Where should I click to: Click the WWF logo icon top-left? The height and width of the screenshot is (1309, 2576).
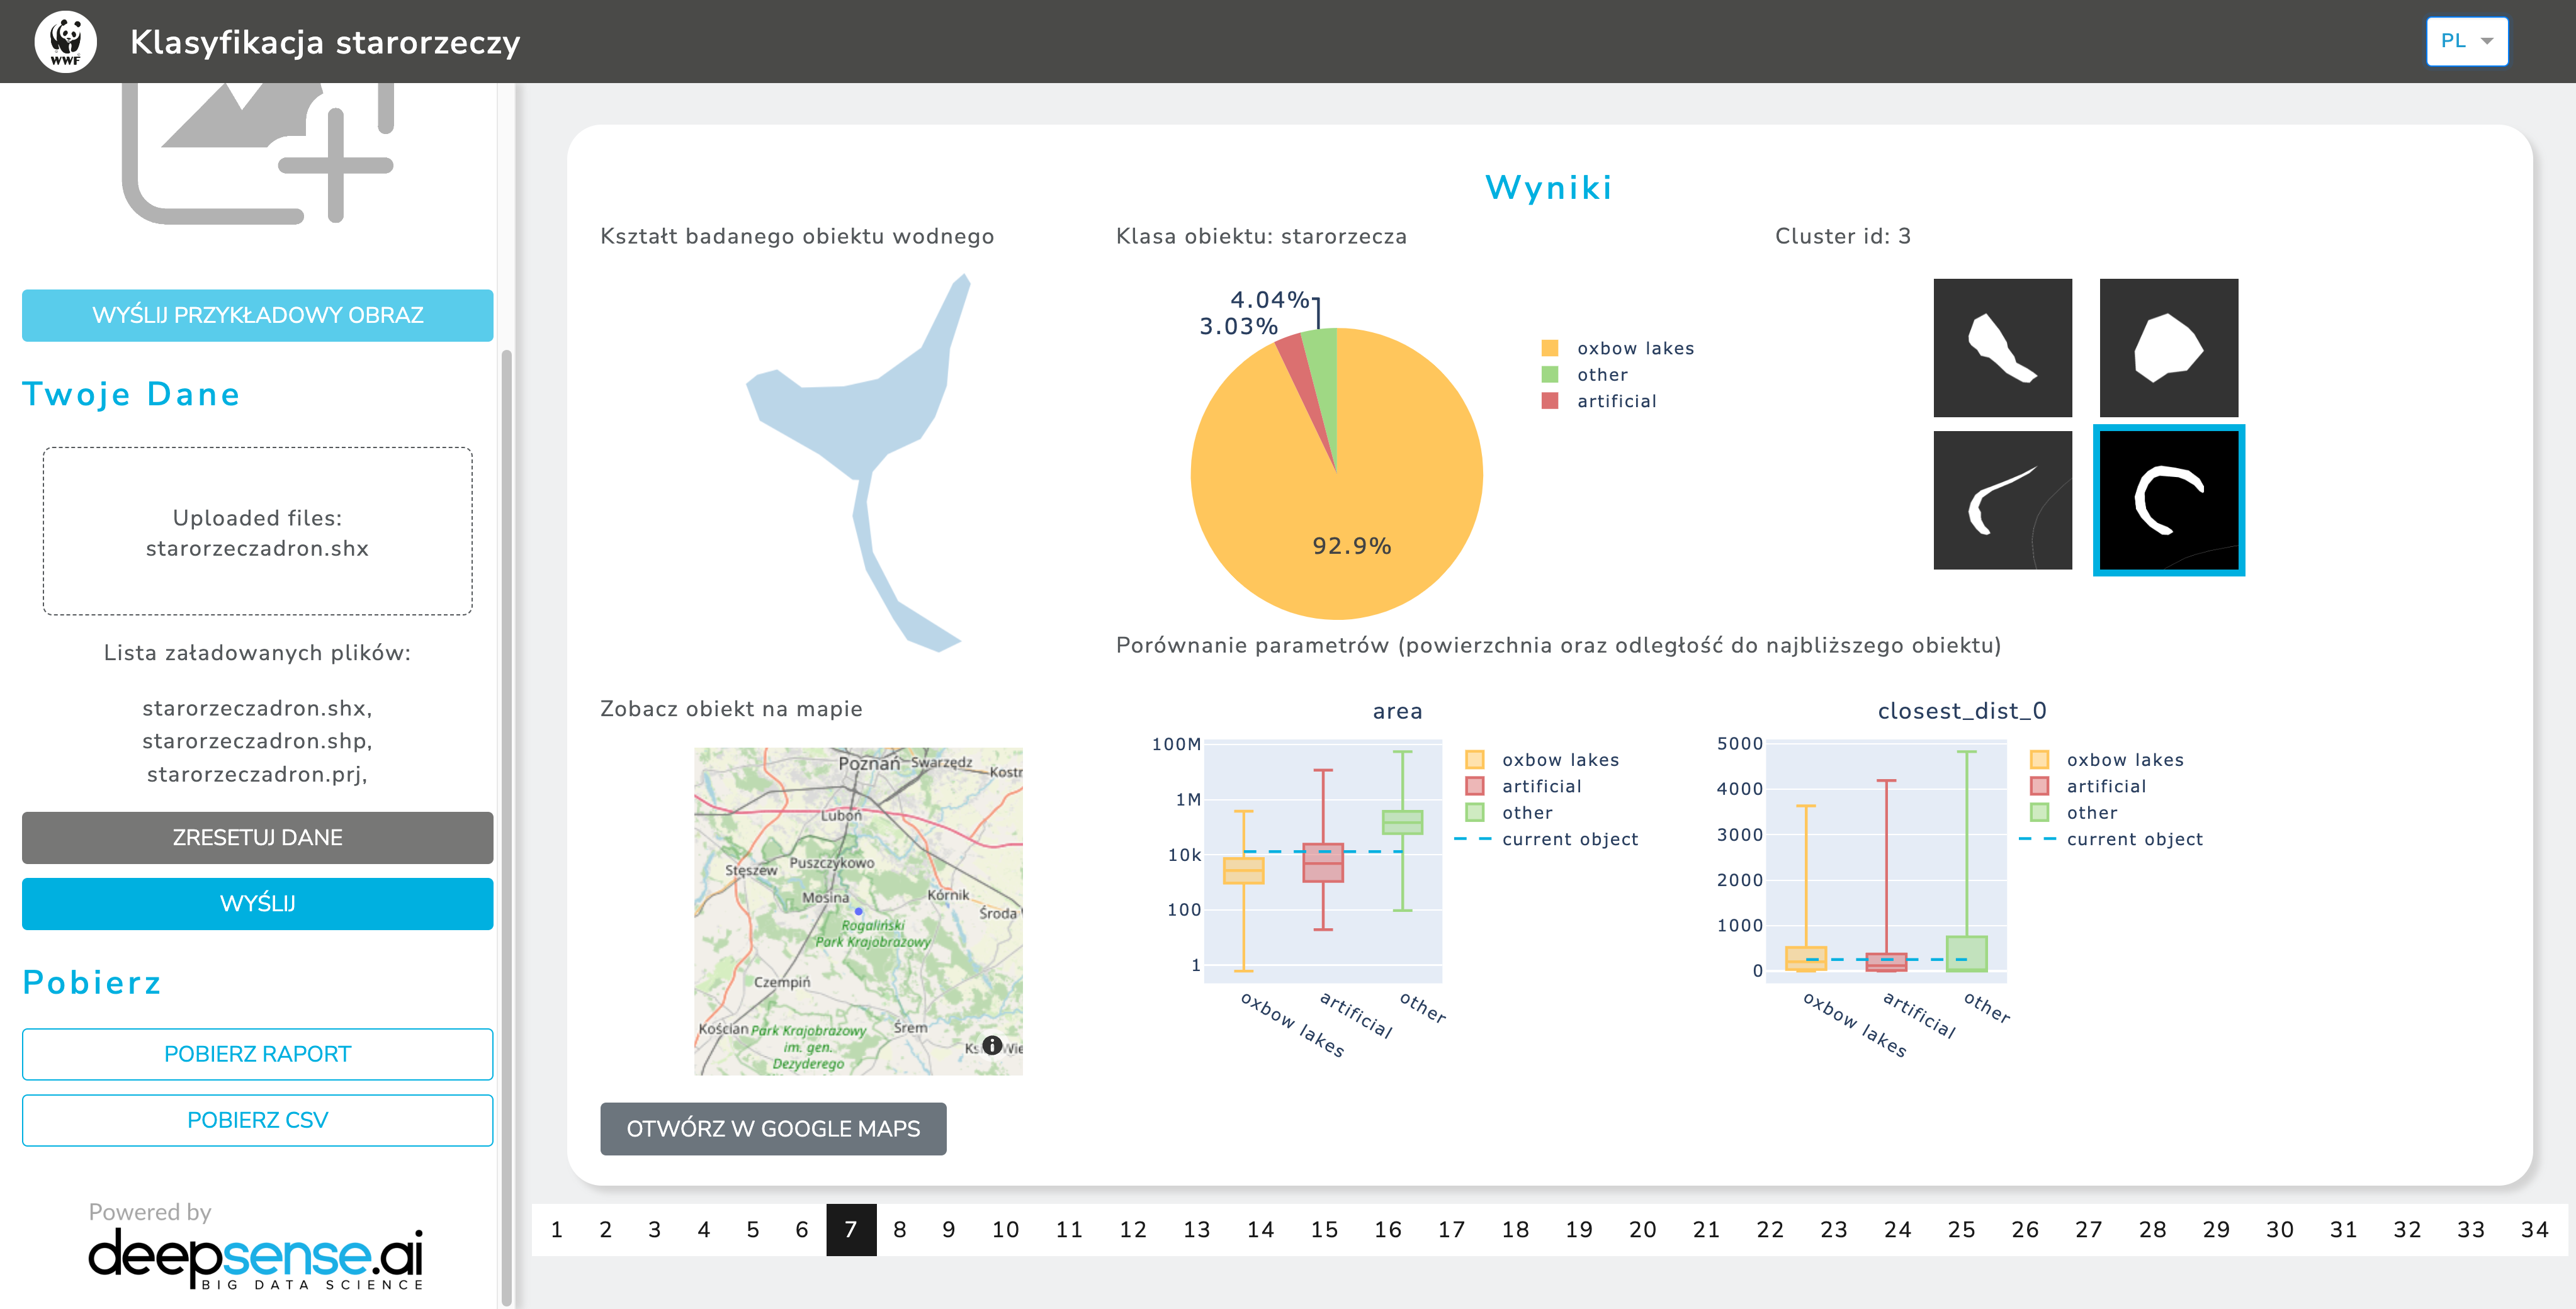coord(67,42)
